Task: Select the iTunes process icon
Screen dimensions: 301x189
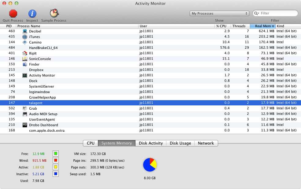Action: tap(25, 37)
